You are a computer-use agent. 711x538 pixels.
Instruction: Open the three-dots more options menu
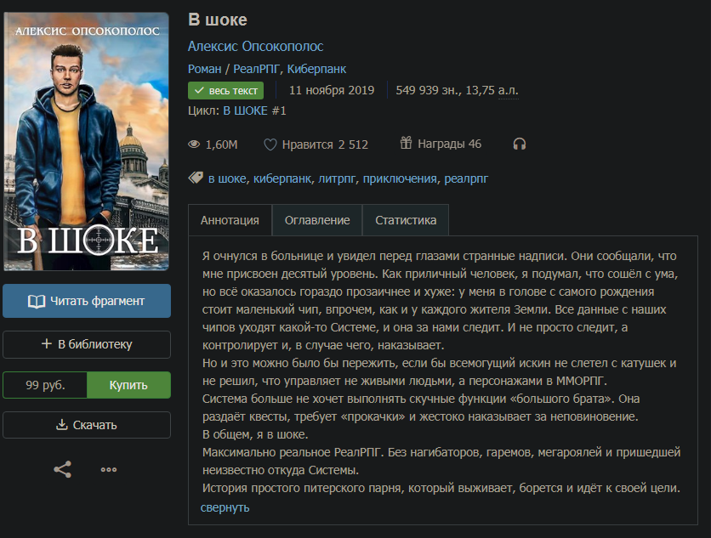(x=109, y=469)
